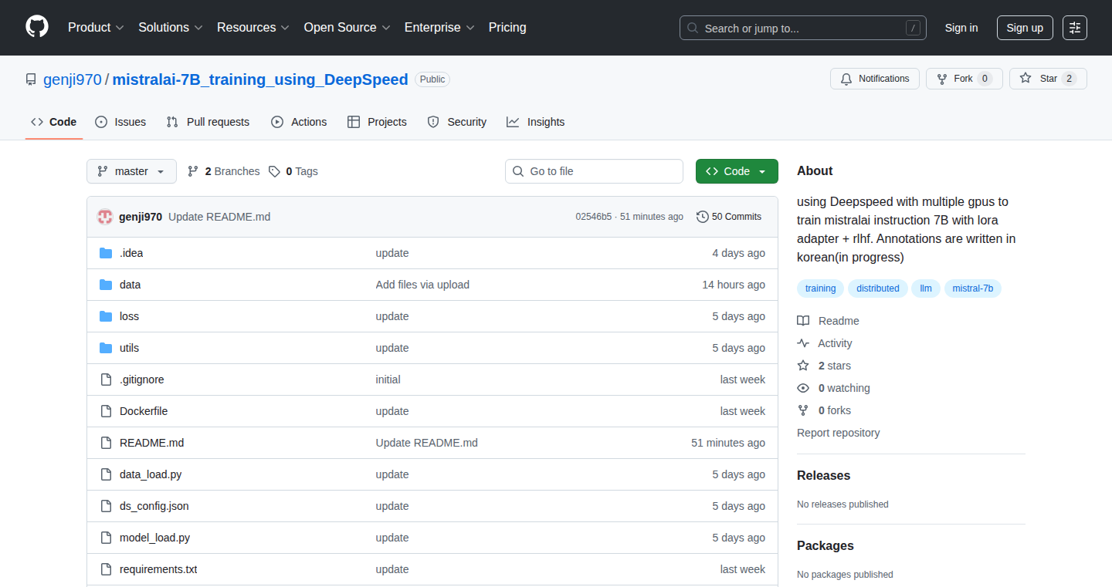The width and height of the screenshot is (1112, 587).
Task: Star this repository
Action: (x=1048, y=79)
